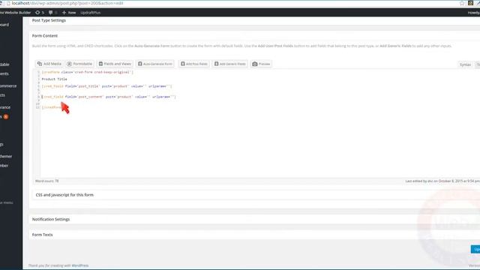Open Formidable item in sidebar
The image size is (480, 270).
pyautogui.click(x=4, y=64)
